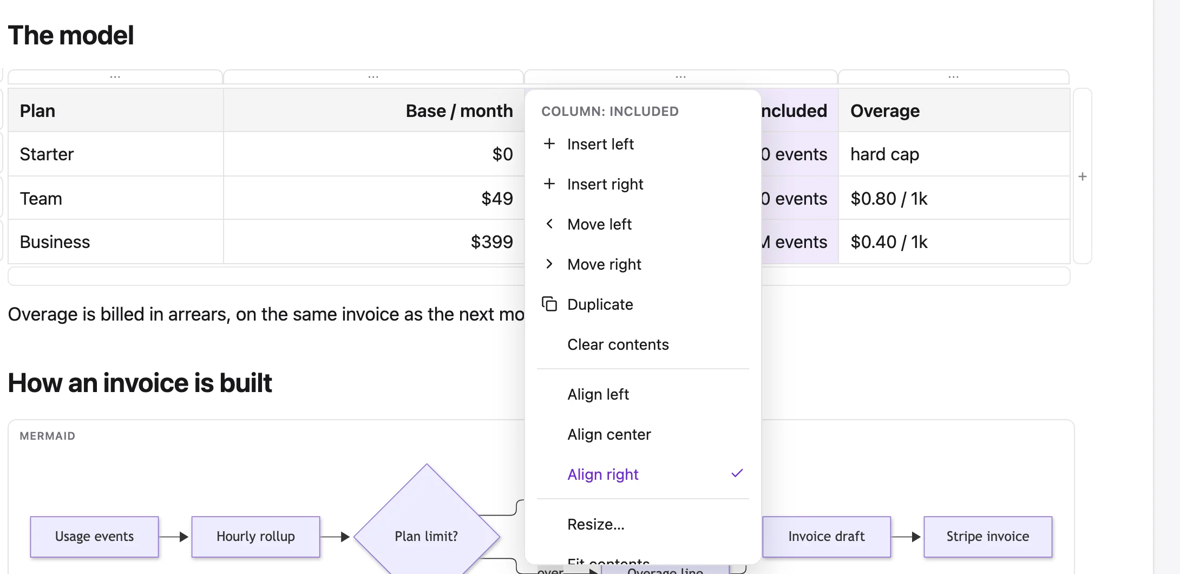Click the handle dots above Plan column

[115, 77]
